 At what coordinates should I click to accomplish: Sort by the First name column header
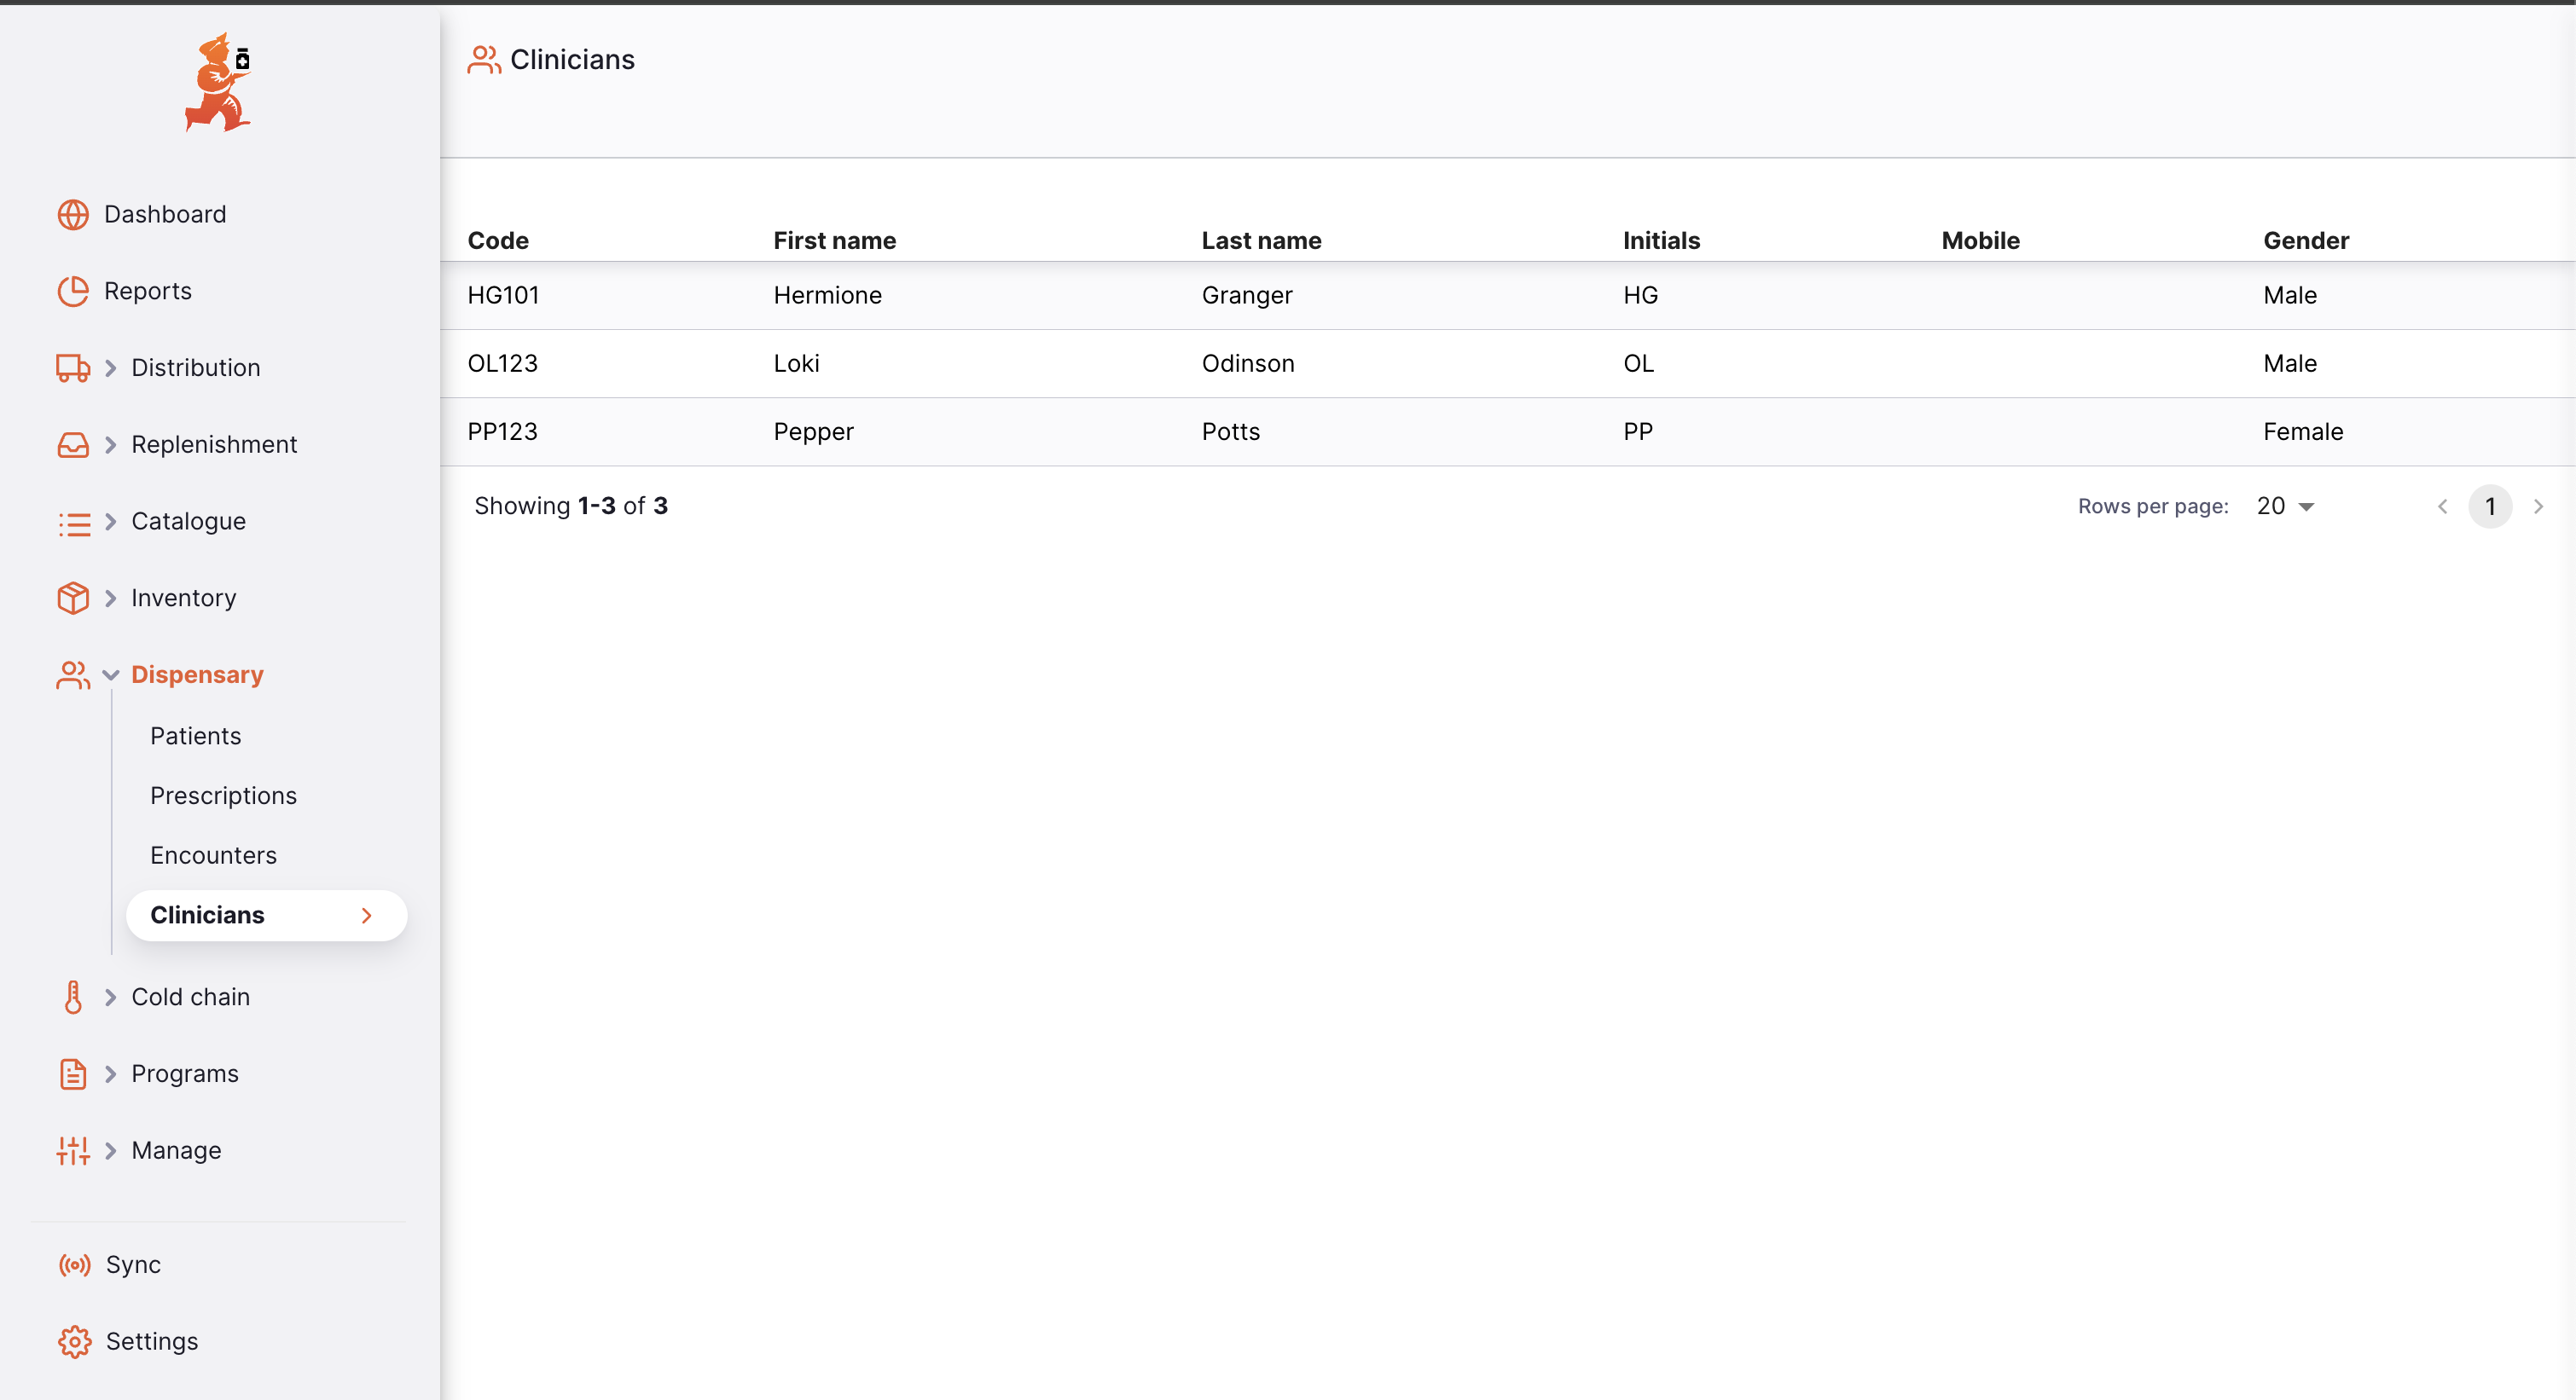(835, 240)
